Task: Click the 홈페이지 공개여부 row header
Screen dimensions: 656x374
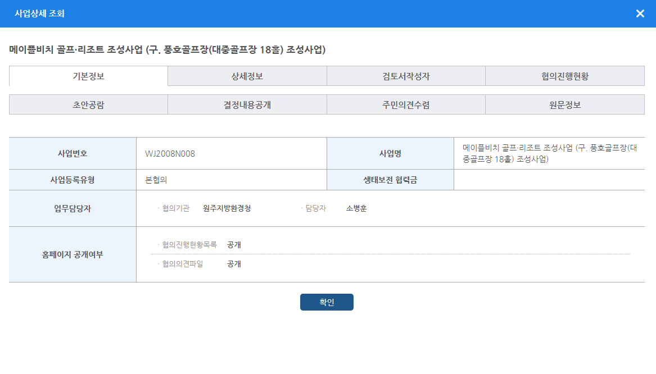Action: point(73,254)
